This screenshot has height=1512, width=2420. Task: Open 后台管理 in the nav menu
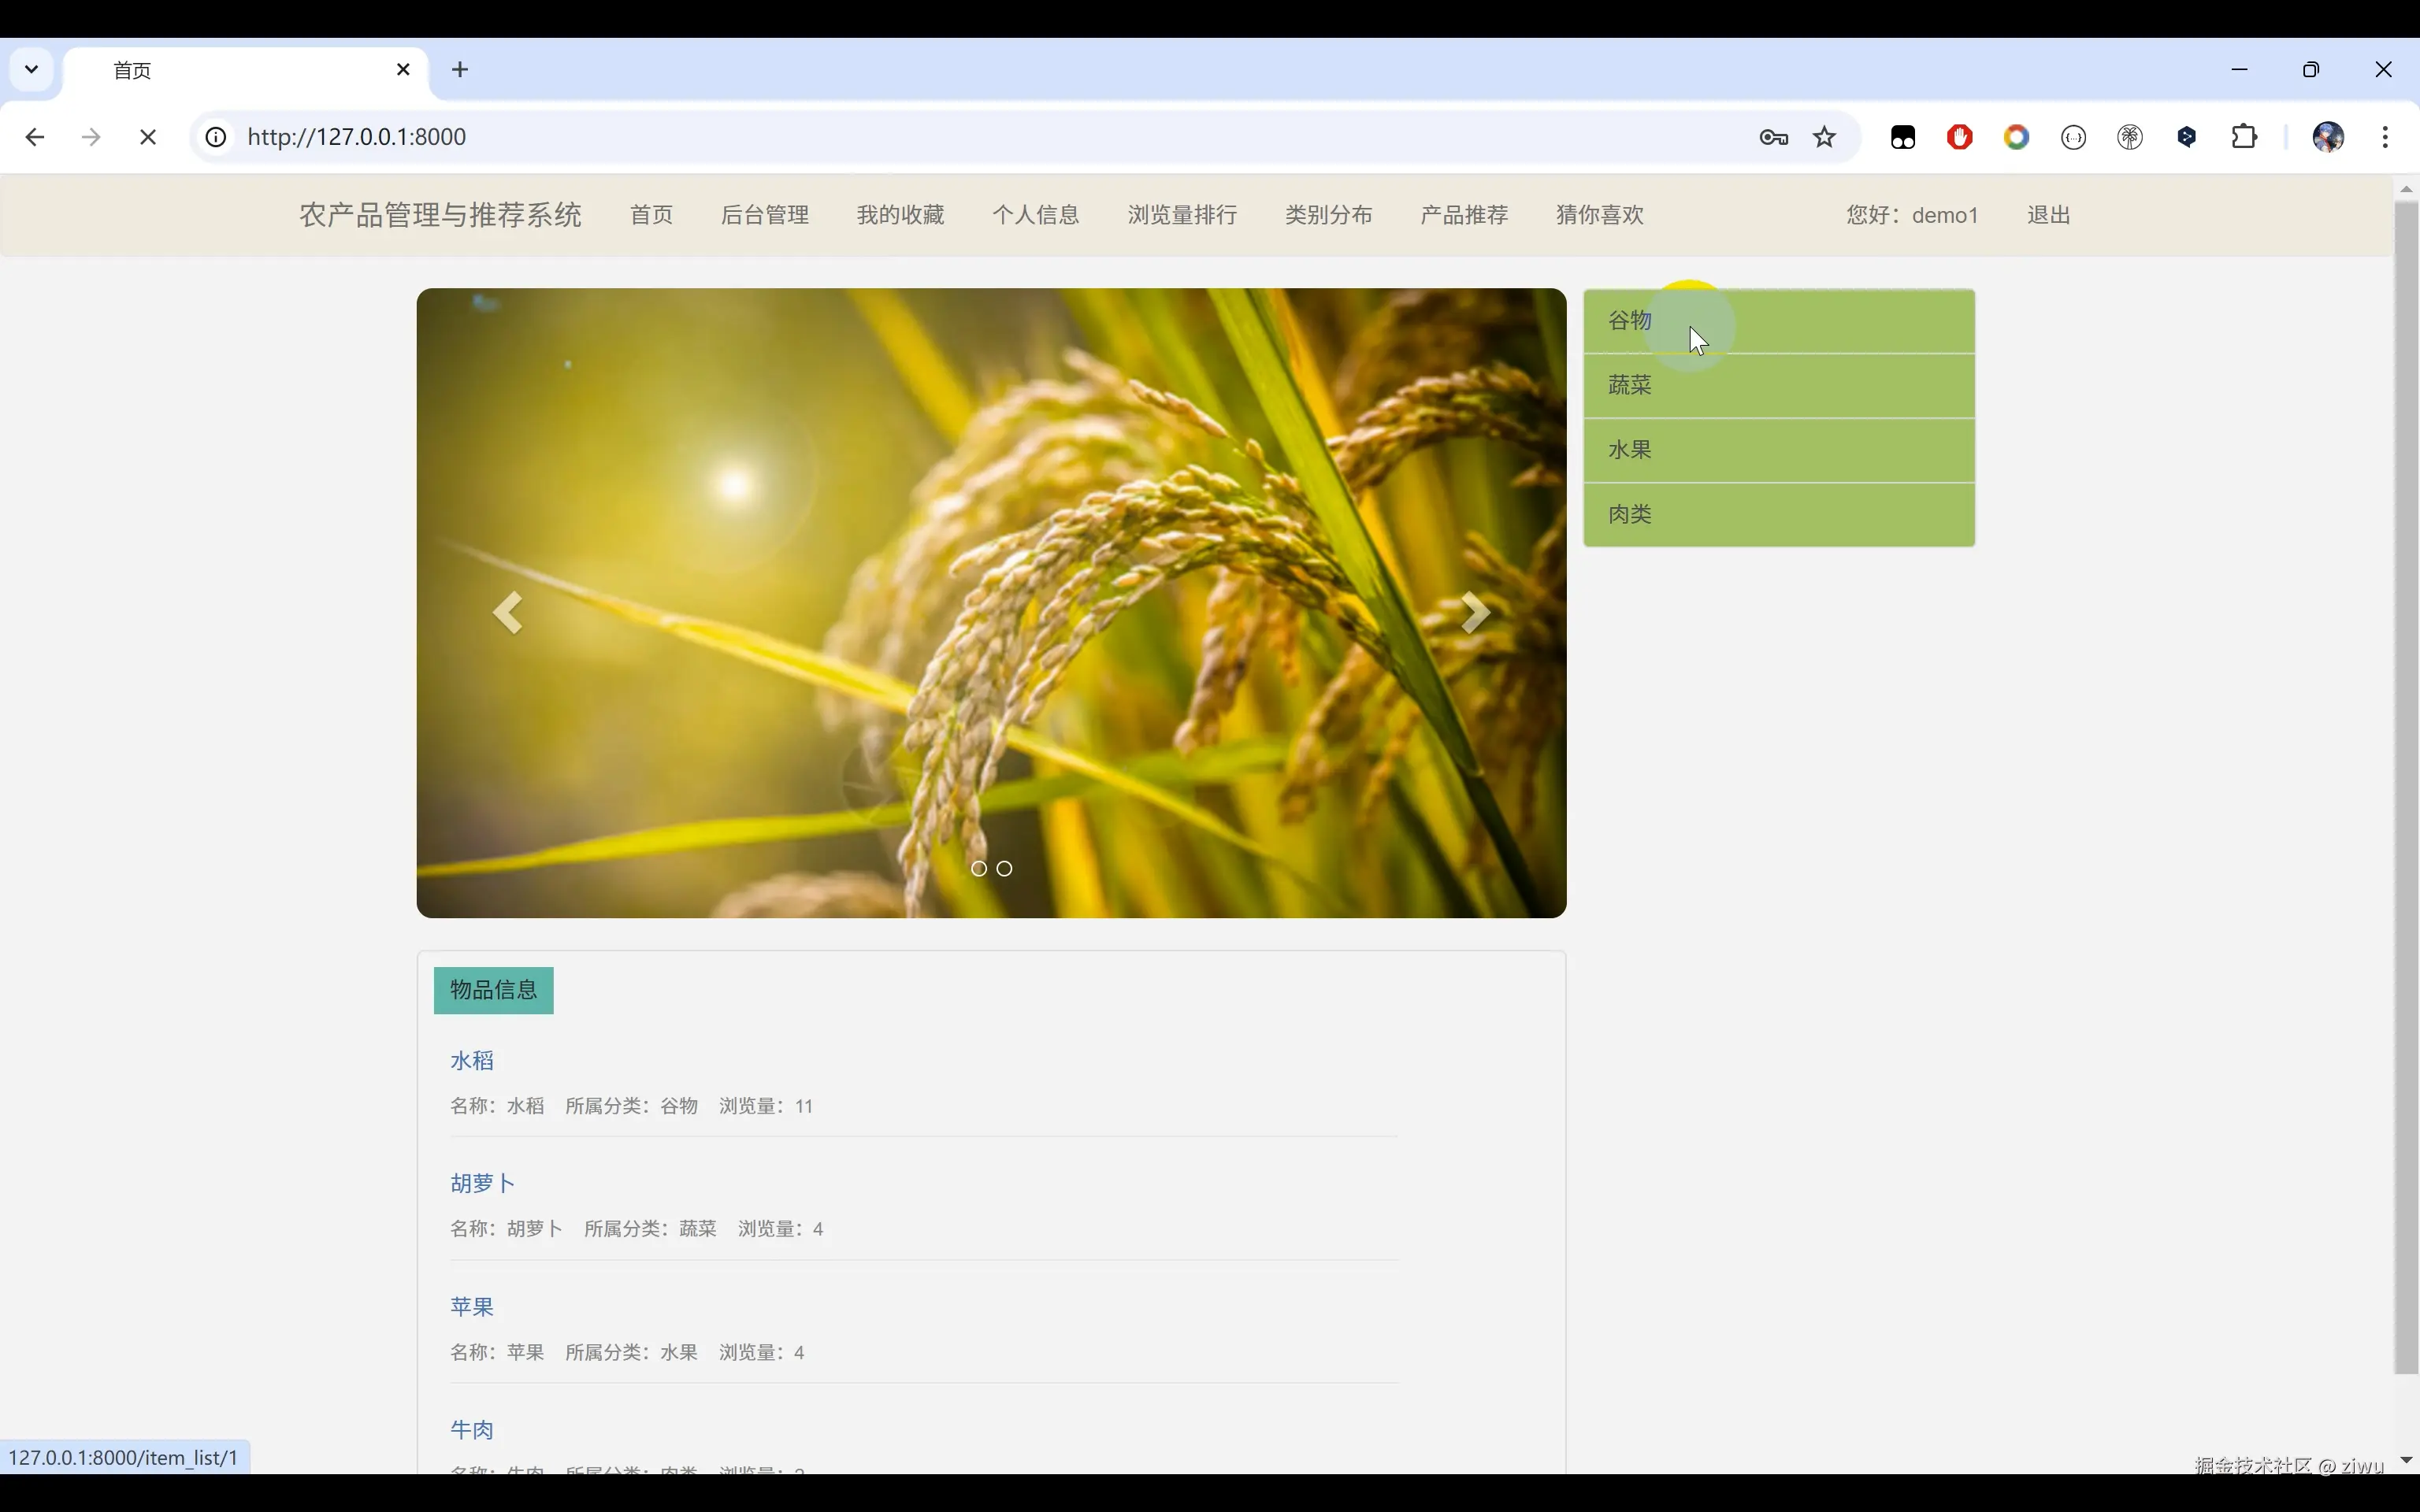click(764, 215)
